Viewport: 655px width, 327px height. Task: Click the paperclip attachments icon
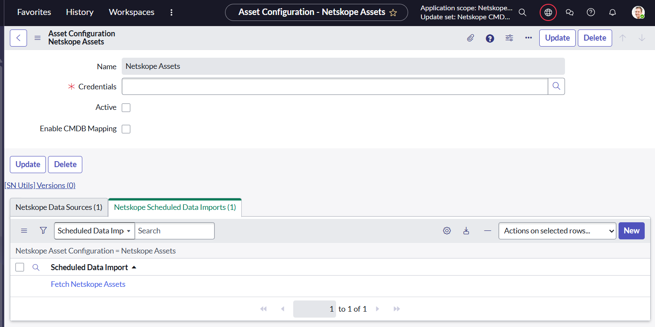click(x=471, y=38)
